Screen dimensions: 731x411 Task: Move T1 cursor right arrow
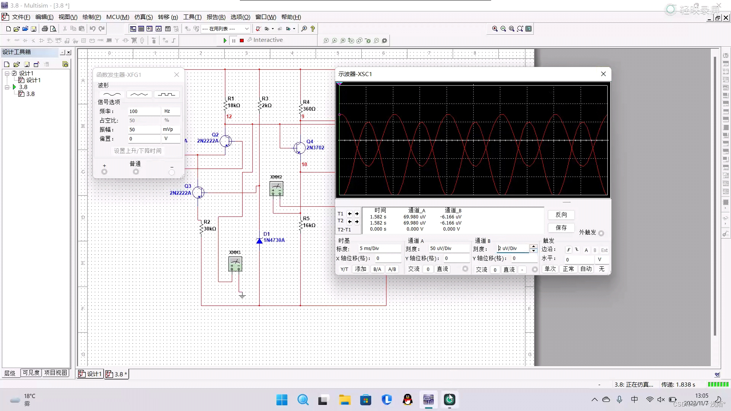coord(357,214)
